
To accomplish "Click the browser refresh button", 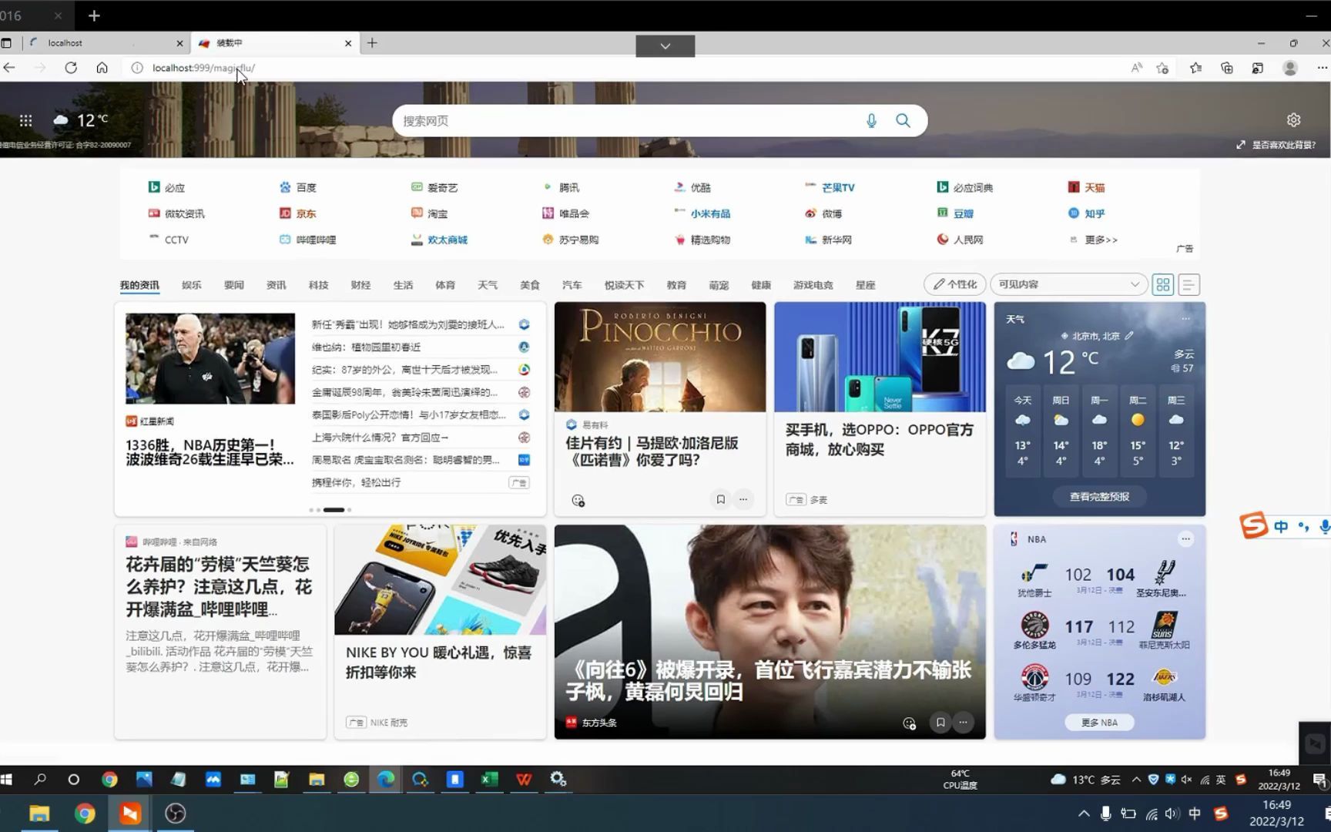I will 71,68.
